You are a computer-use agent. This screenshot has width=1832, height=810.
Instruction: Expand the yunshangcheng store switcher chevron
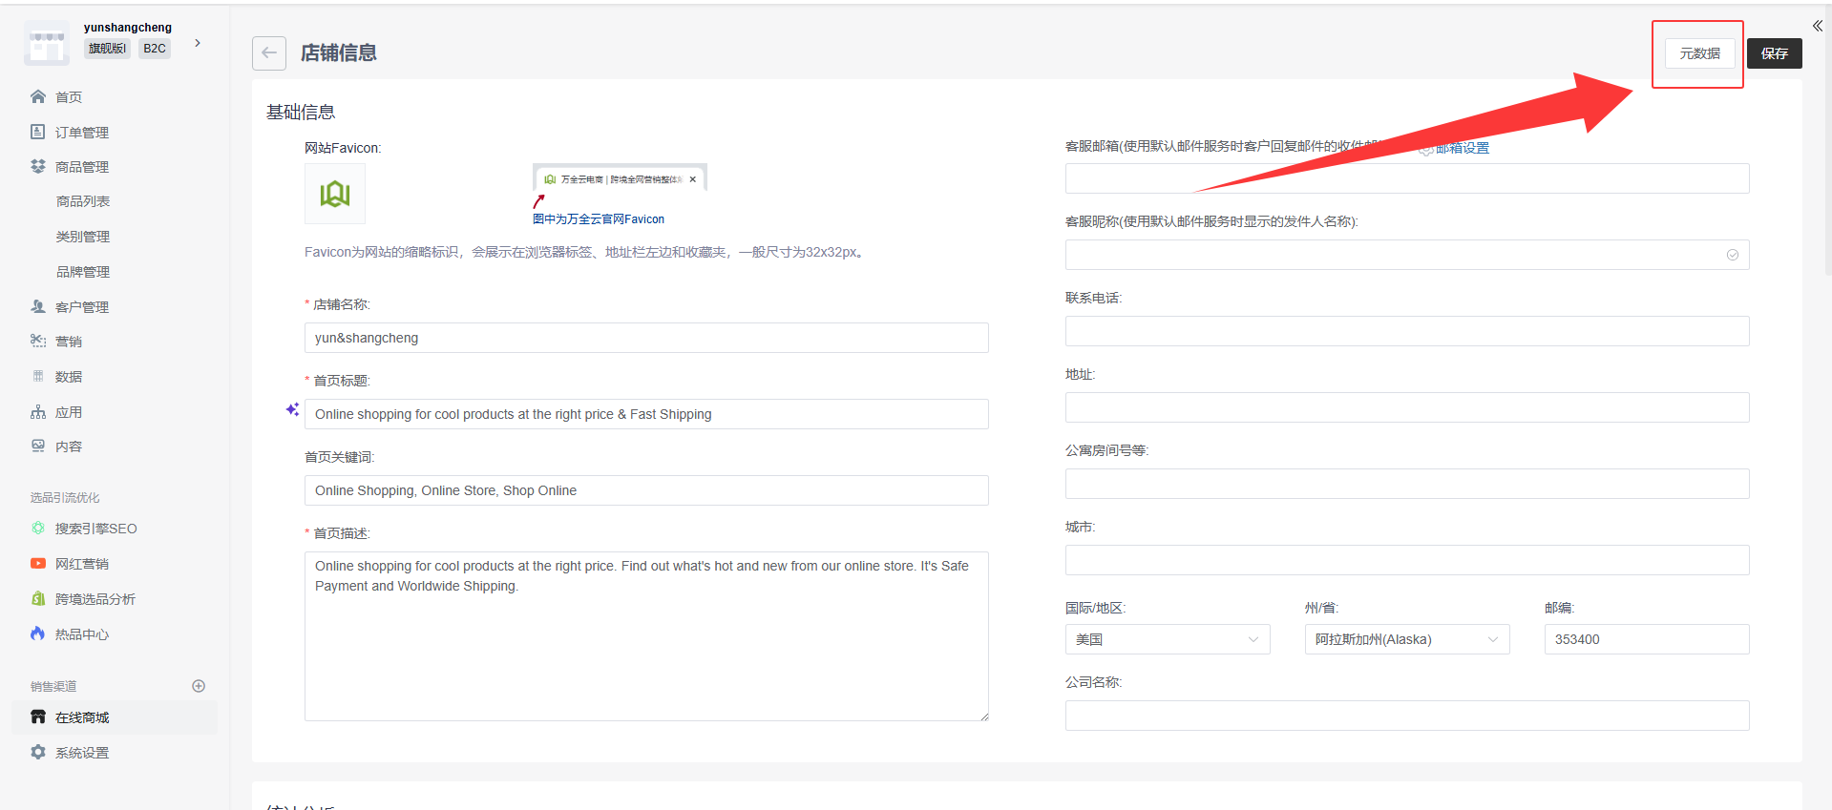(198, 43)
